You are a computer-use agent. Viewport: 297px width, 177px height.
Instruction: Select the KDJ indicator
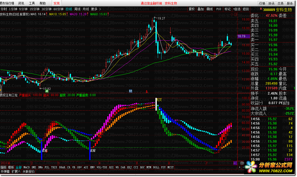[129, 167]
